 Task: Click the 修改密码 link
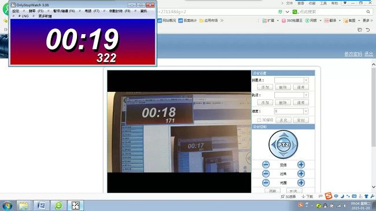353,54
